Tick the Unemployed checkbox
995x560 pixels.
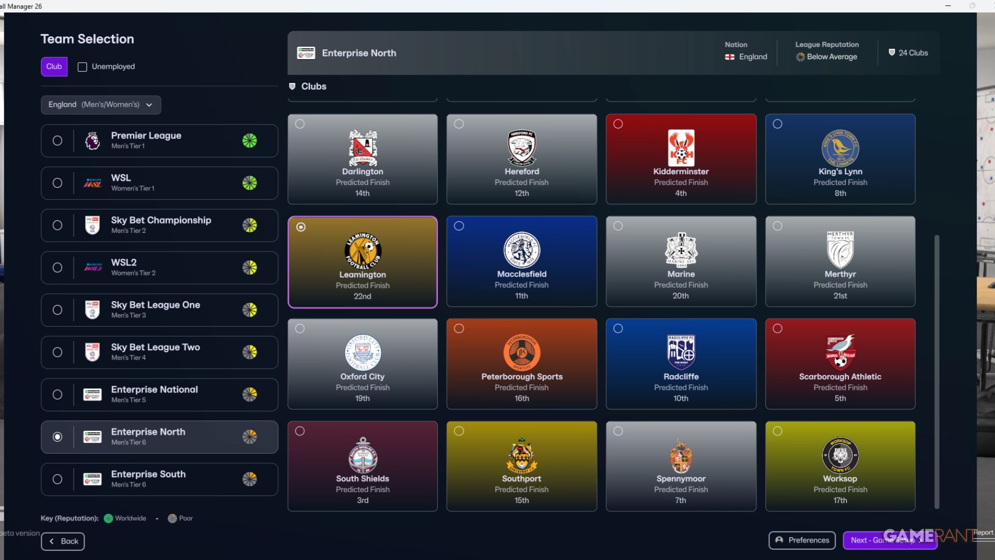(82, 67)
